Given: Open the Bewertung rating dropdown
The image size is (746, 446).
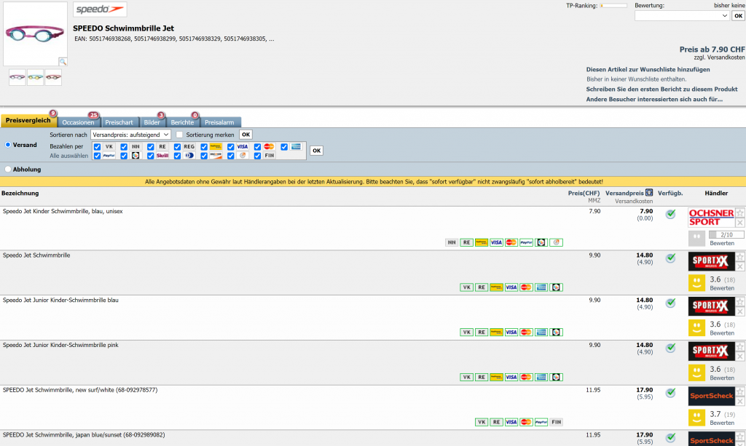Looking at the screenshot, I should tap(681, 15).
